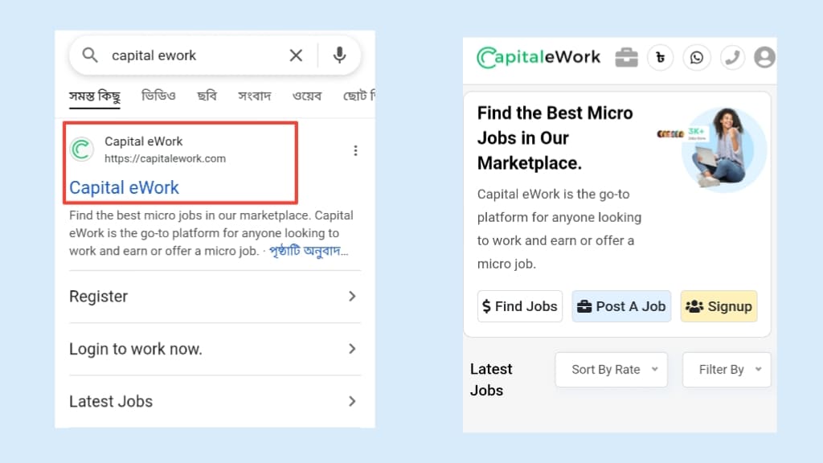Switch to the ভিডিও search tab

[x=158, y=96]
